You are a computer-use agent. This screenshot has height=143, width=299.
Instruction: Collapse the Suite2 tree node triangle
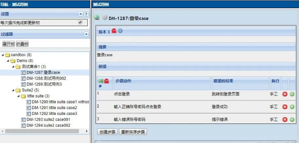coord(13,90)
